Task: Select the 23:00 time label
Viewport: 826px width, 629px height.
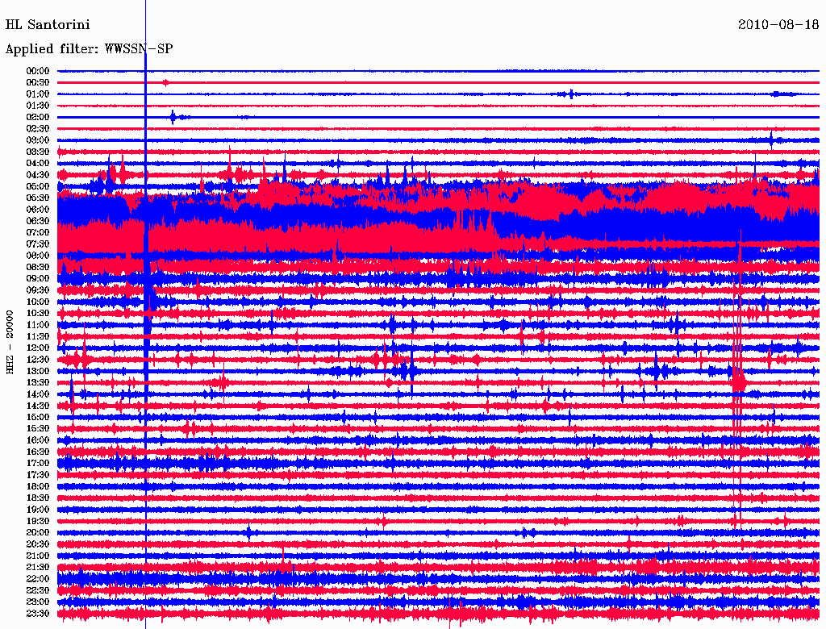Action: pos(38,602)
